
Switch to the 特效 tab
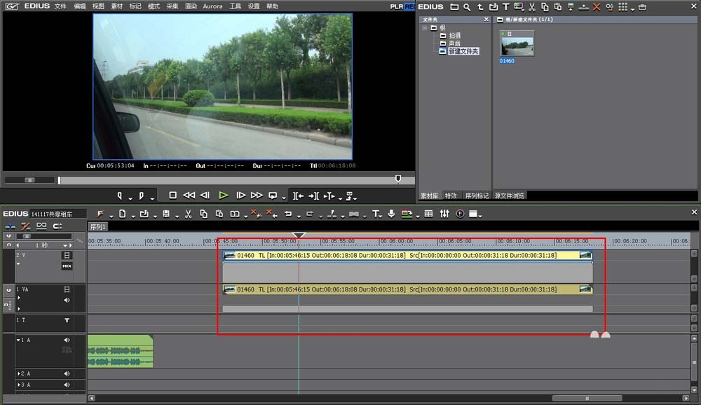click(451, 195)
